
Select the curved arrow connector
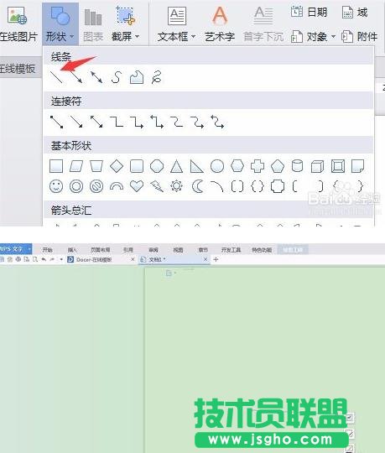pyautogui.click(x=197, y=122)
